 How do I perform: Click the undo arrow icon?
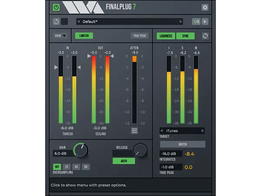click(x=56, y=21)
